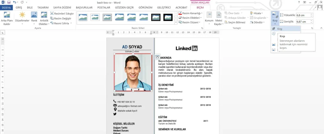The image size is (324, 134).
Task: Switch to the GİRİŞ tab
Action: click(19, 8)
